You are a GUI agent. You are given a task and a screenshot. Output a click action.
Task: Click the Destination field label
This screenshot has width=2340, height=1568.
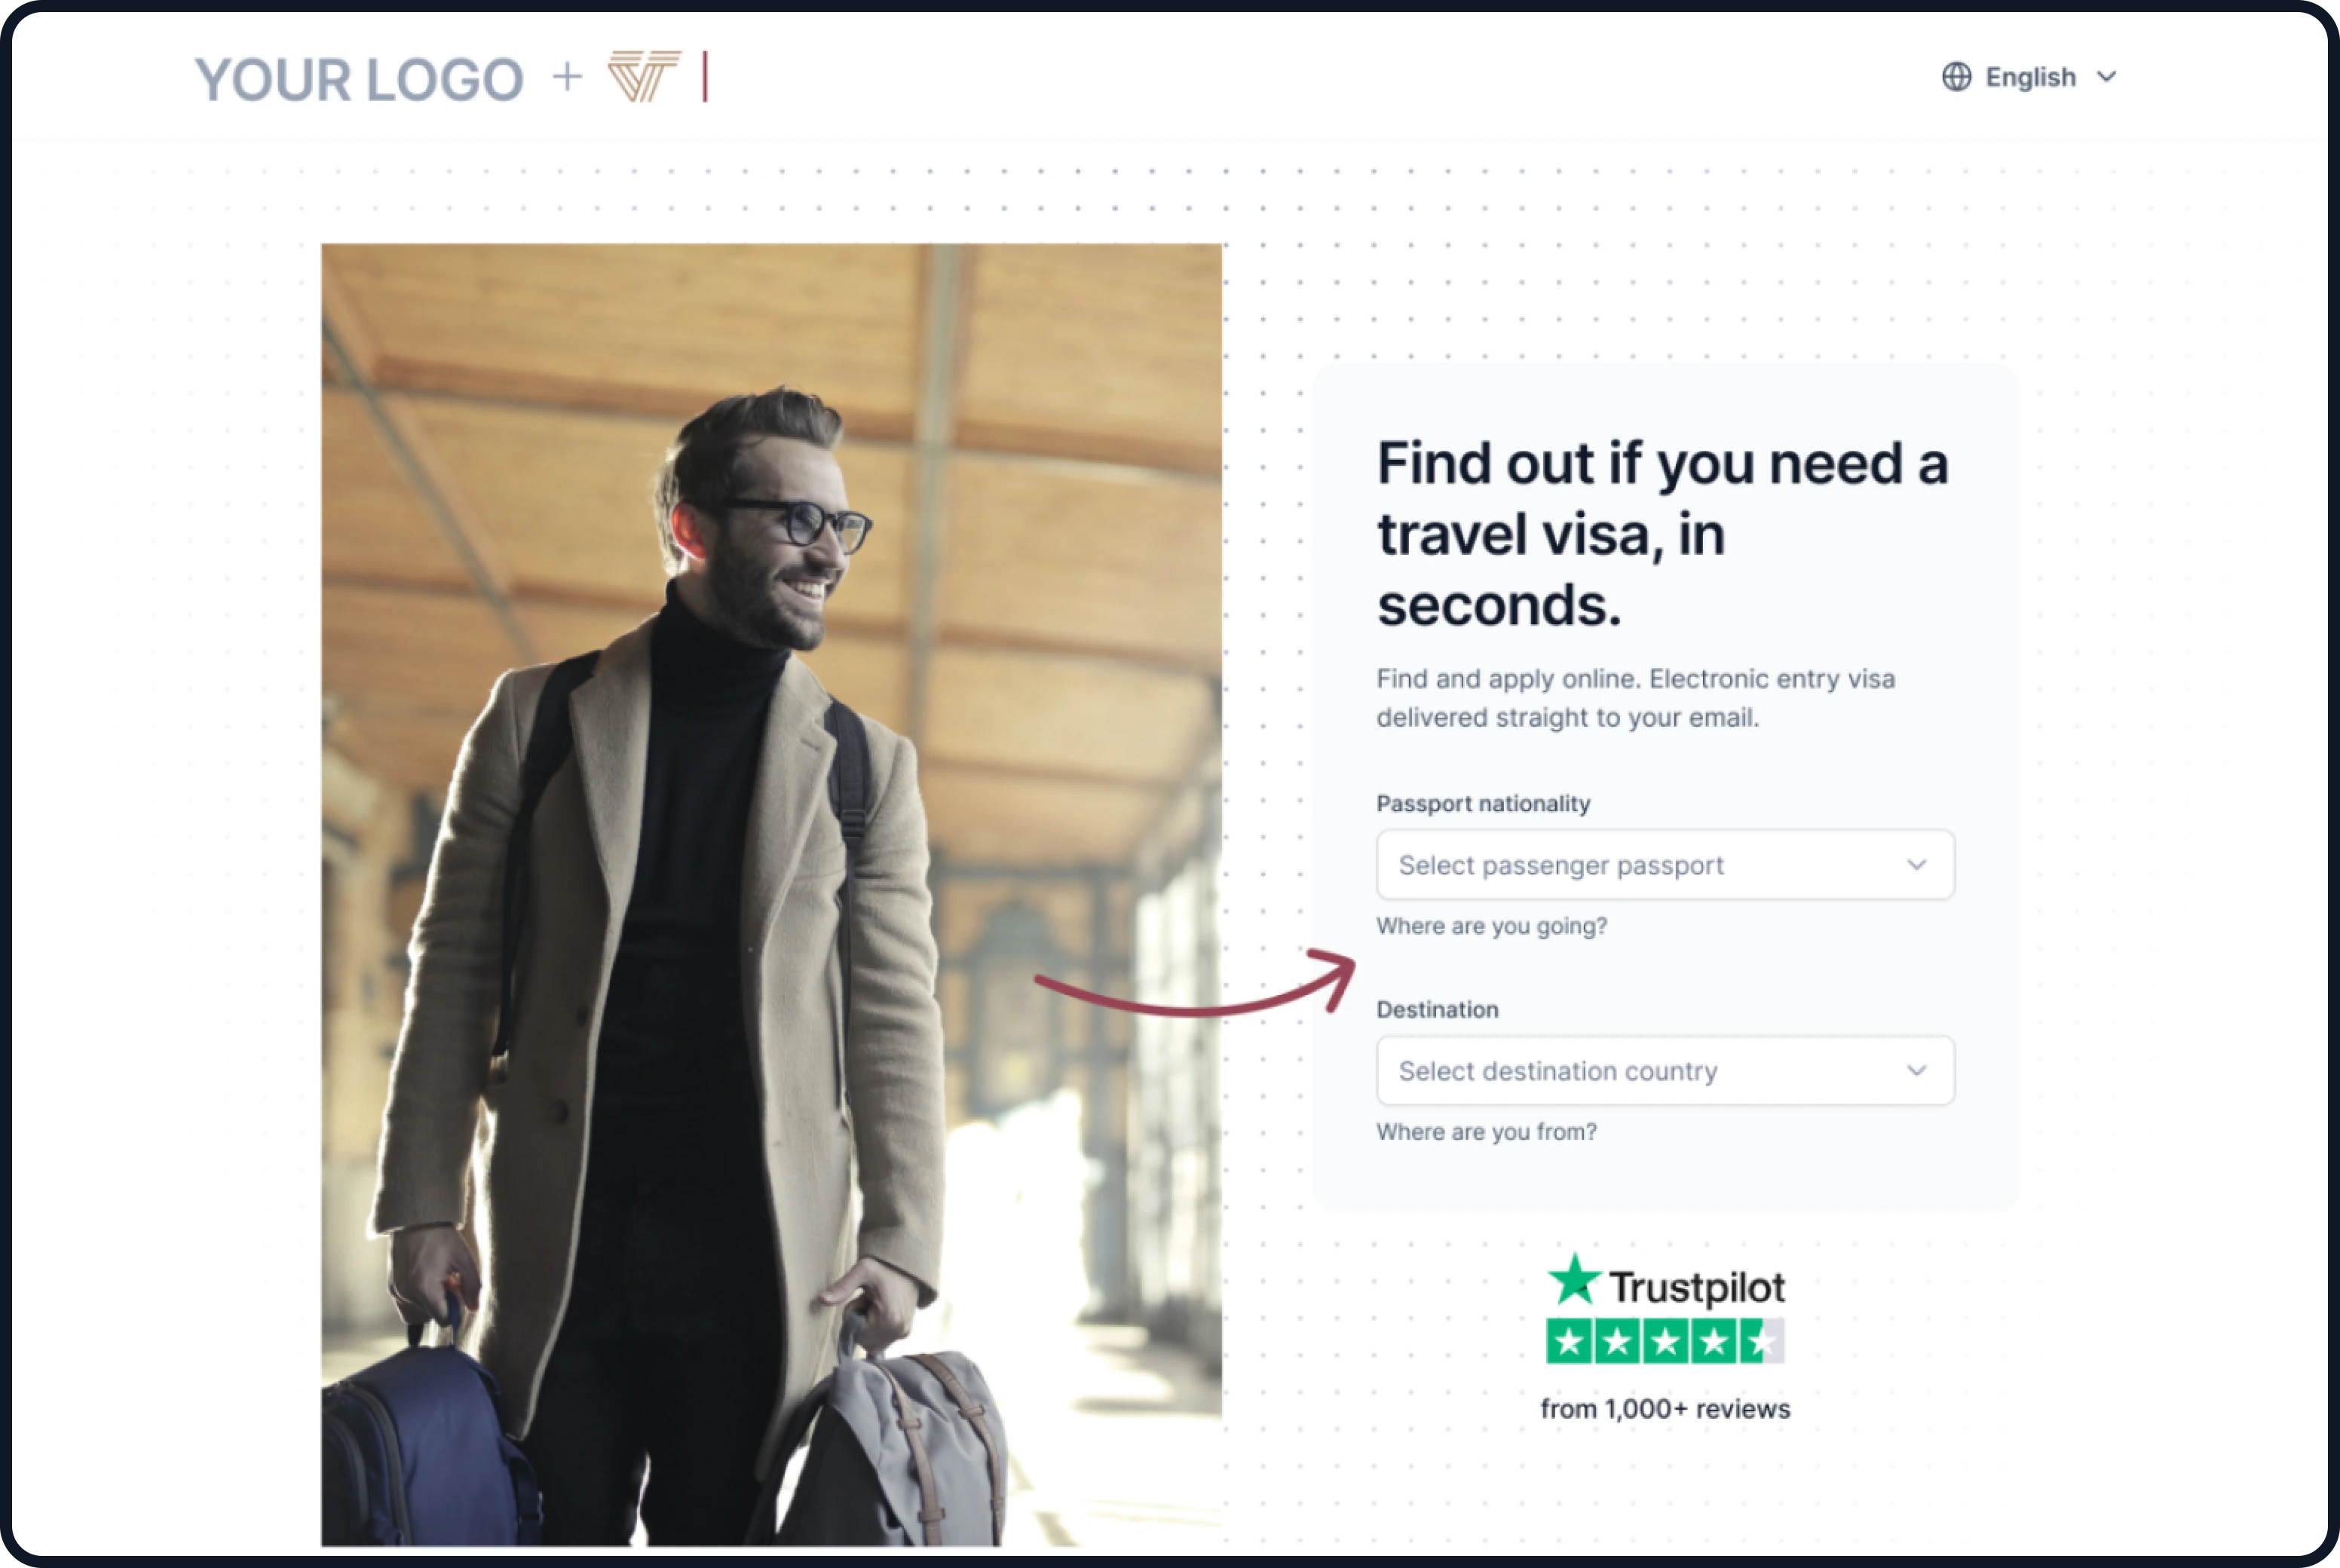[1437, 1010]
